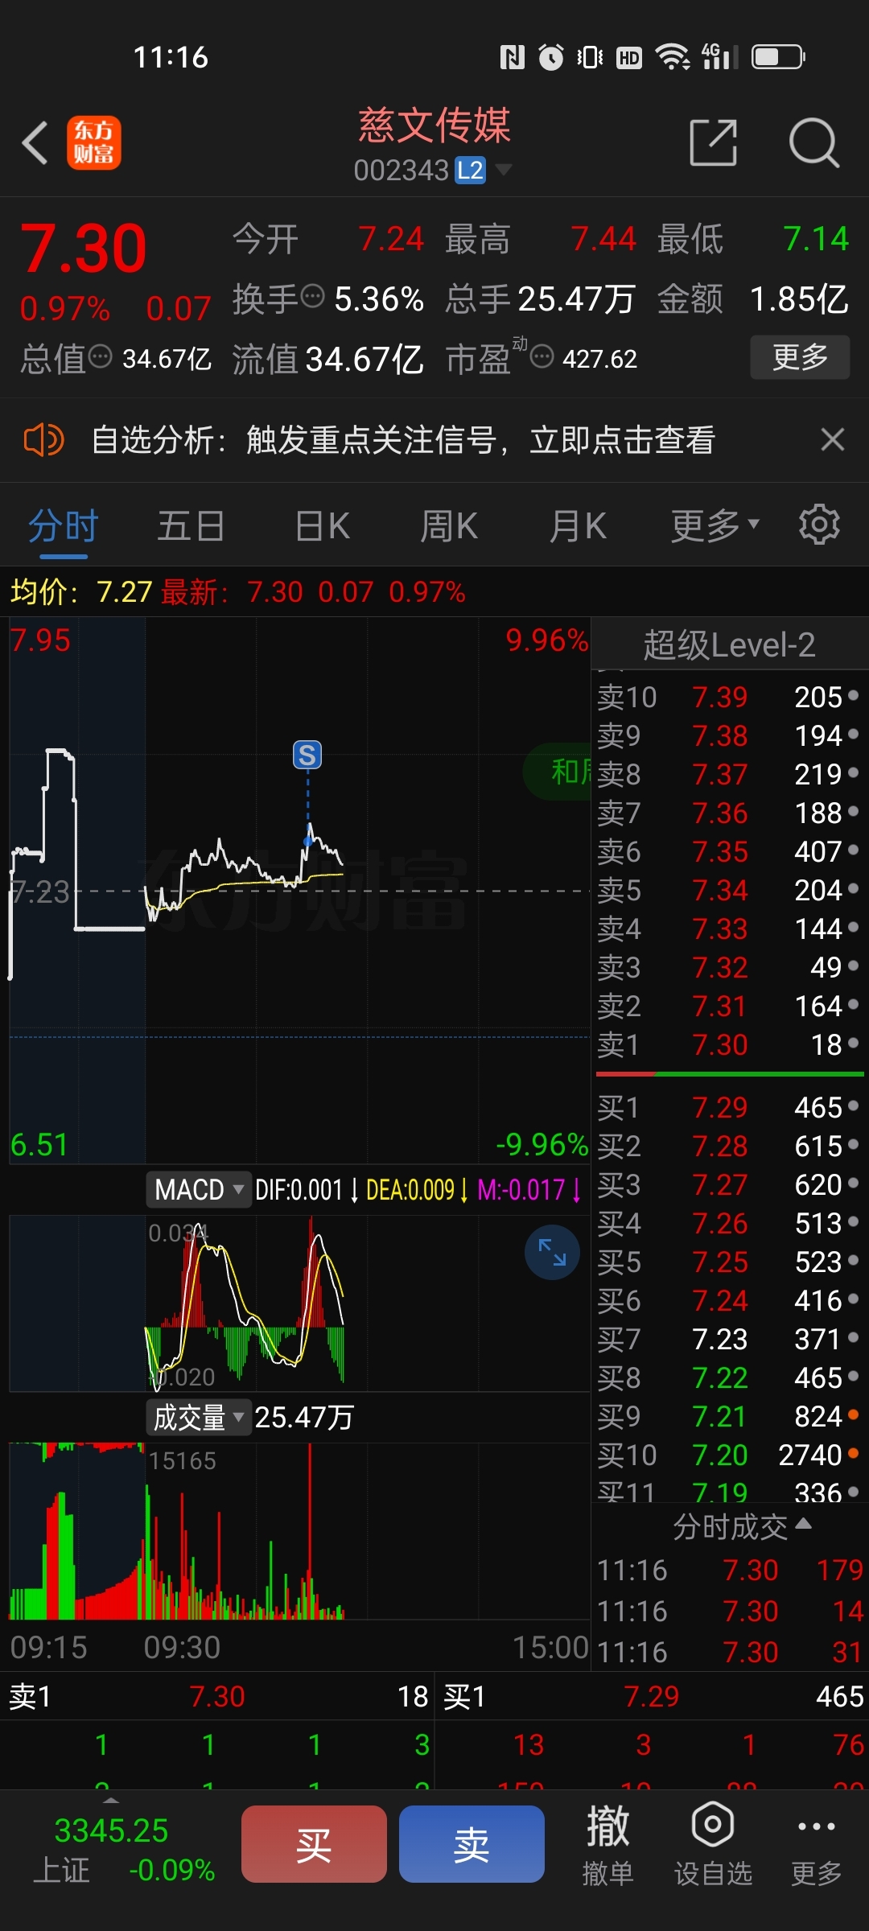869x1931 pixels.
Task: Tap the orange dot next to 买10 2740
Action: [x=854, y=1453]
